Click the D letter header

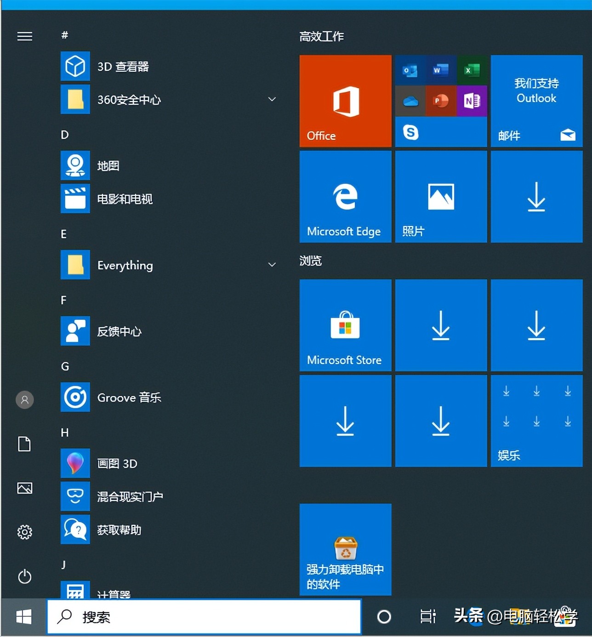point(65,135)
